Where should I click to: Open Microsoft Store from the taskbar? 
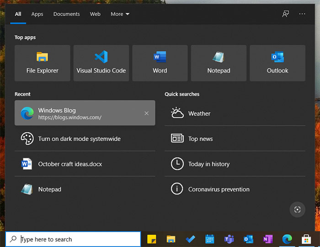306,239
